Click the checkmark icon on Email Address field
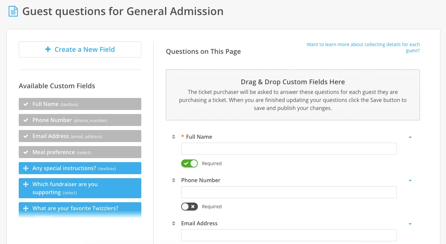Viewport: 446px width, 244px height. [x=26, y=136]
